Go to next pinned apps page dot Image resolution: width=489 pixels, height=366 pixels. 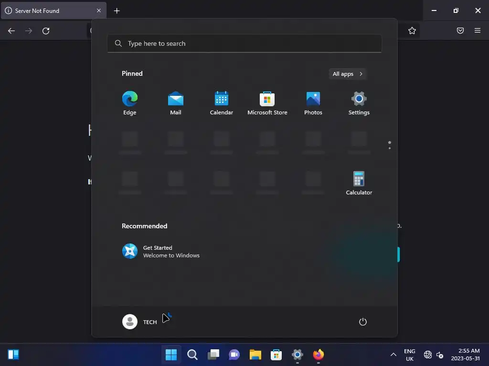point(390,148)
